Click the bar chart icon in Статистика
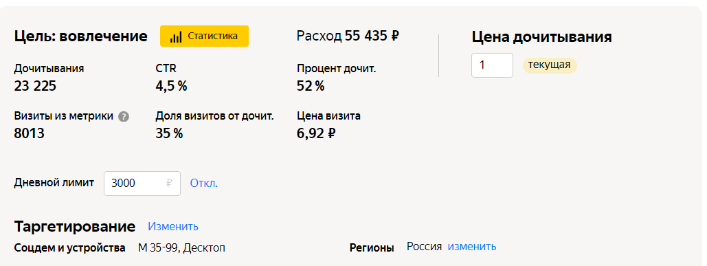The width and height of the screenshot is (707, 266). (x=176, y=37)
